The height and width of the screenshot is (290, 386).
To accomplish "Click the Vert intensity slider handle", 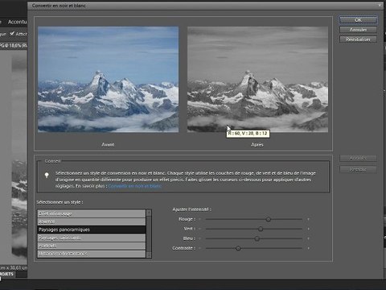I will coord(261,229).
